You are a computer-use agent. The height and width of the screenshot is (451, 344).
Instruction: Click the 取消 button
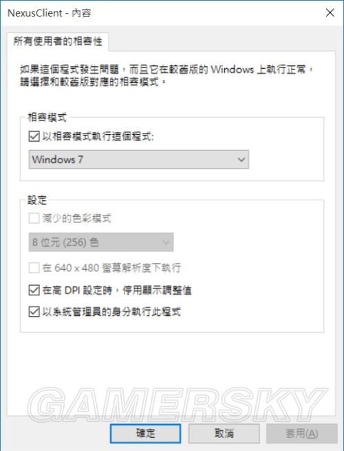pos(224,433)
